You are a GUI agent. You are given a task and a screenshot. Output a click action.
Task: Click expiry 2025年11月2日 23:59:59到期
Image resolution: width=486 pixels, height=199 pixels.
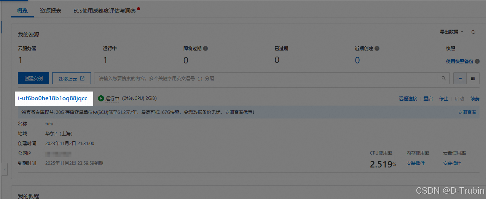tap(74, 163)
